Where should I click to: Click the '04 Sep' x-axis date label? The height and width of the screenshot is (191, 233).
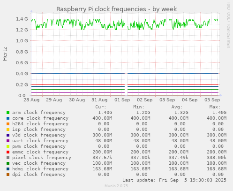(190, 100)
